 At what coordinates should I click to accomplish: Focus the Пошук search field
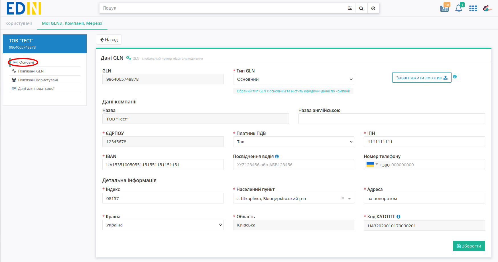tap(222, 8)
